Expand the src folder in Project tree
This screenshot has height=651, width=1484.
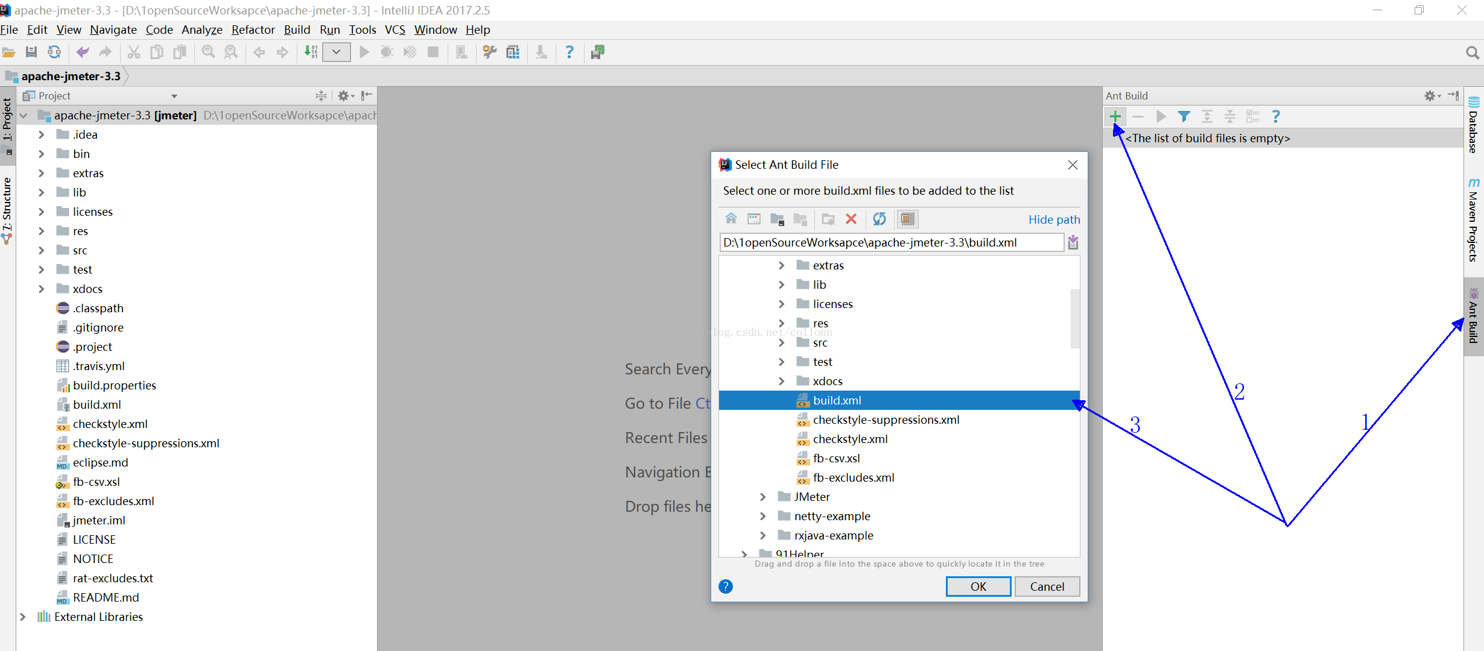coord(41,250)
